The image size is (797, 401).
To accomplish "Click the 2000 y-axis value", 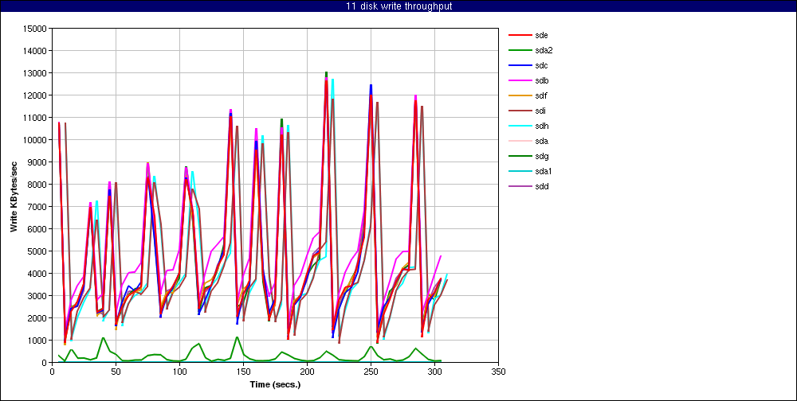I will click(x=37, y=317).
